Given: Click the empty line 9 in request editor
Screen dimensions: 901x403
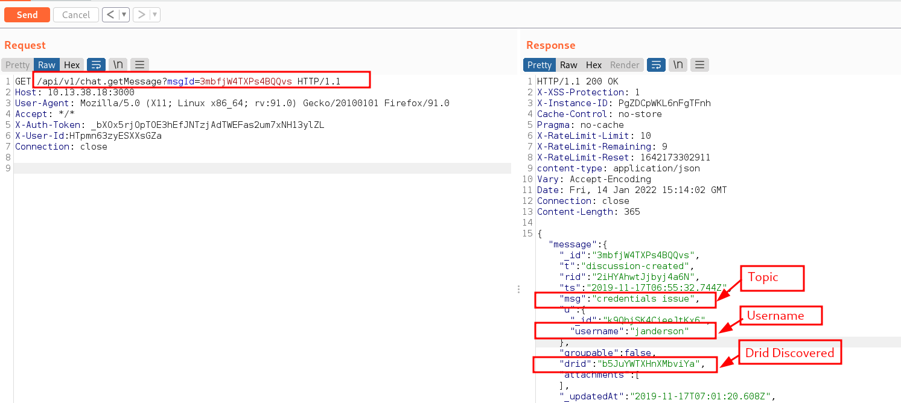Looking at the screenshot, I should pyautogui.click(x=263, y=168).
